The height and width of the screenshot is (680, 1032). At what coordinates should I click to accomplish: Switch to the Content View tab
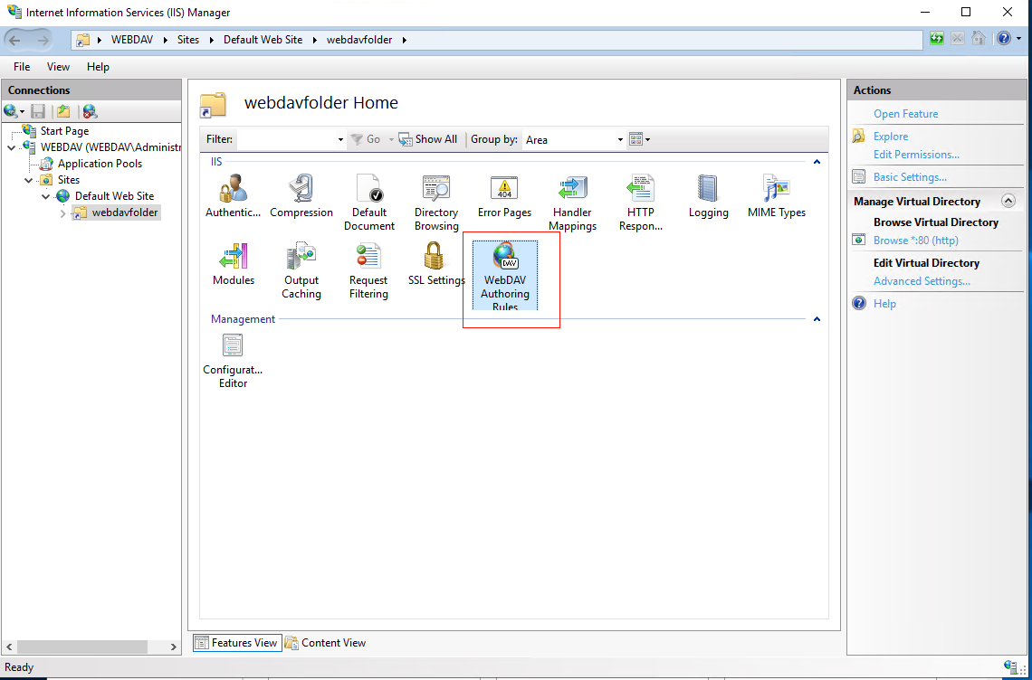[x=325, y=643]
